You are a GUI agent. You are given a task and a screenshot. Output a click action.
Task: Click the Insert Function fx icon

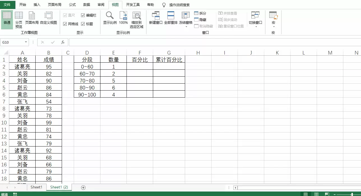(x=63, y=42)
